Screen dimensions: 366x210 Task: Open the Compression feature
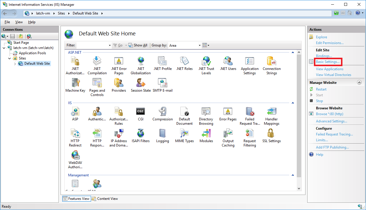162,114
